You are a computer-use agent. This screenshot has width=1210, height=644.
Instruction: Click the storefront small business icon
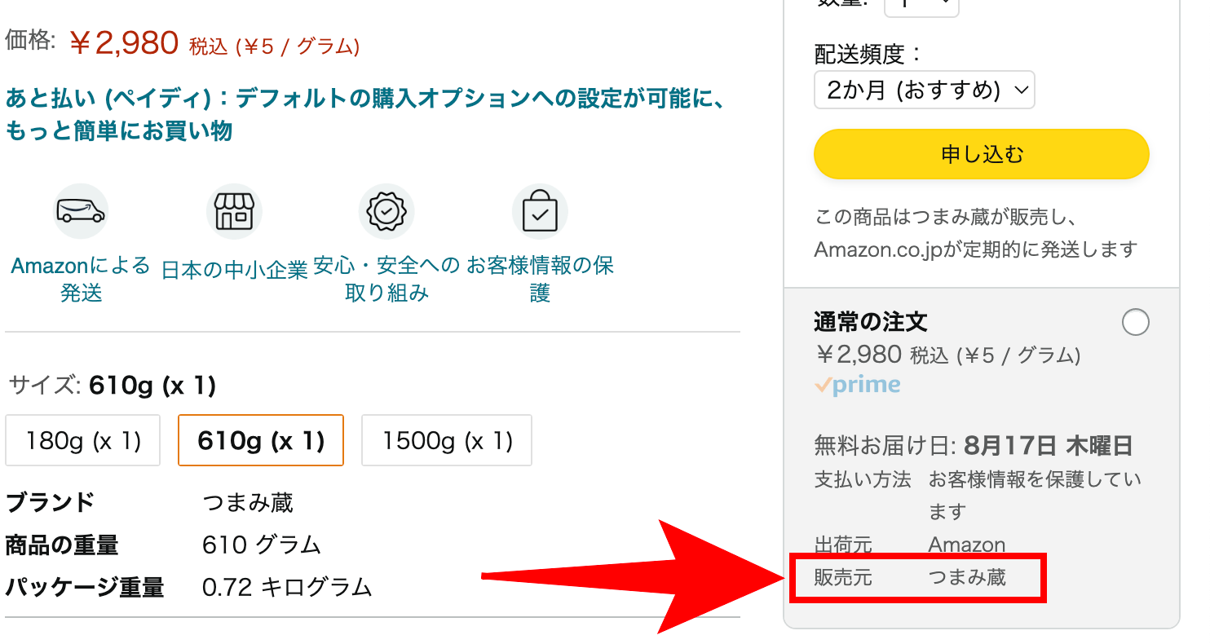[x=234, y=211]
